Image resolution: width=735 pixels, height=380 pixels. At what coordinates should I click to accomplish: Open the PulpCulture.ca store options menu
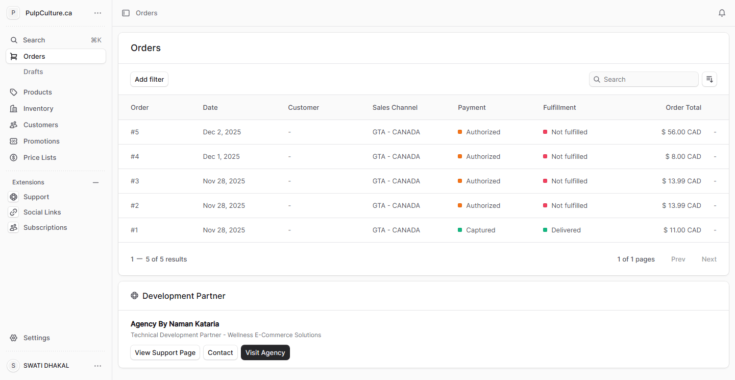pos(97,13)
